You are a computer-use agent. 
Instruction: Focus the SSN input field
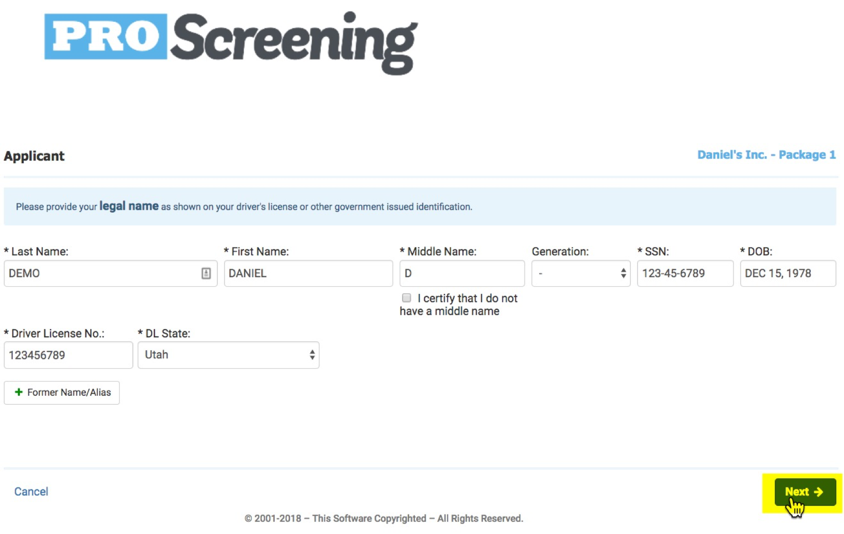[685, 273]
